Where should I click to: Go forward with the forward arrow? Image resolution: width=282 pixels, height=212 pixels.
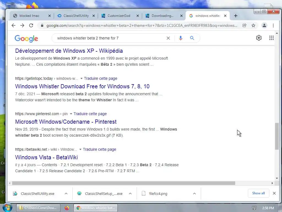point(22,25)
